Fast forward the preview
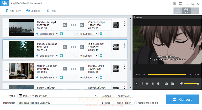 pos(147,84)
